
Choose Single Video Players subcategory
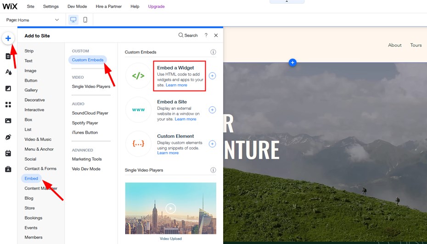[91, 87]
